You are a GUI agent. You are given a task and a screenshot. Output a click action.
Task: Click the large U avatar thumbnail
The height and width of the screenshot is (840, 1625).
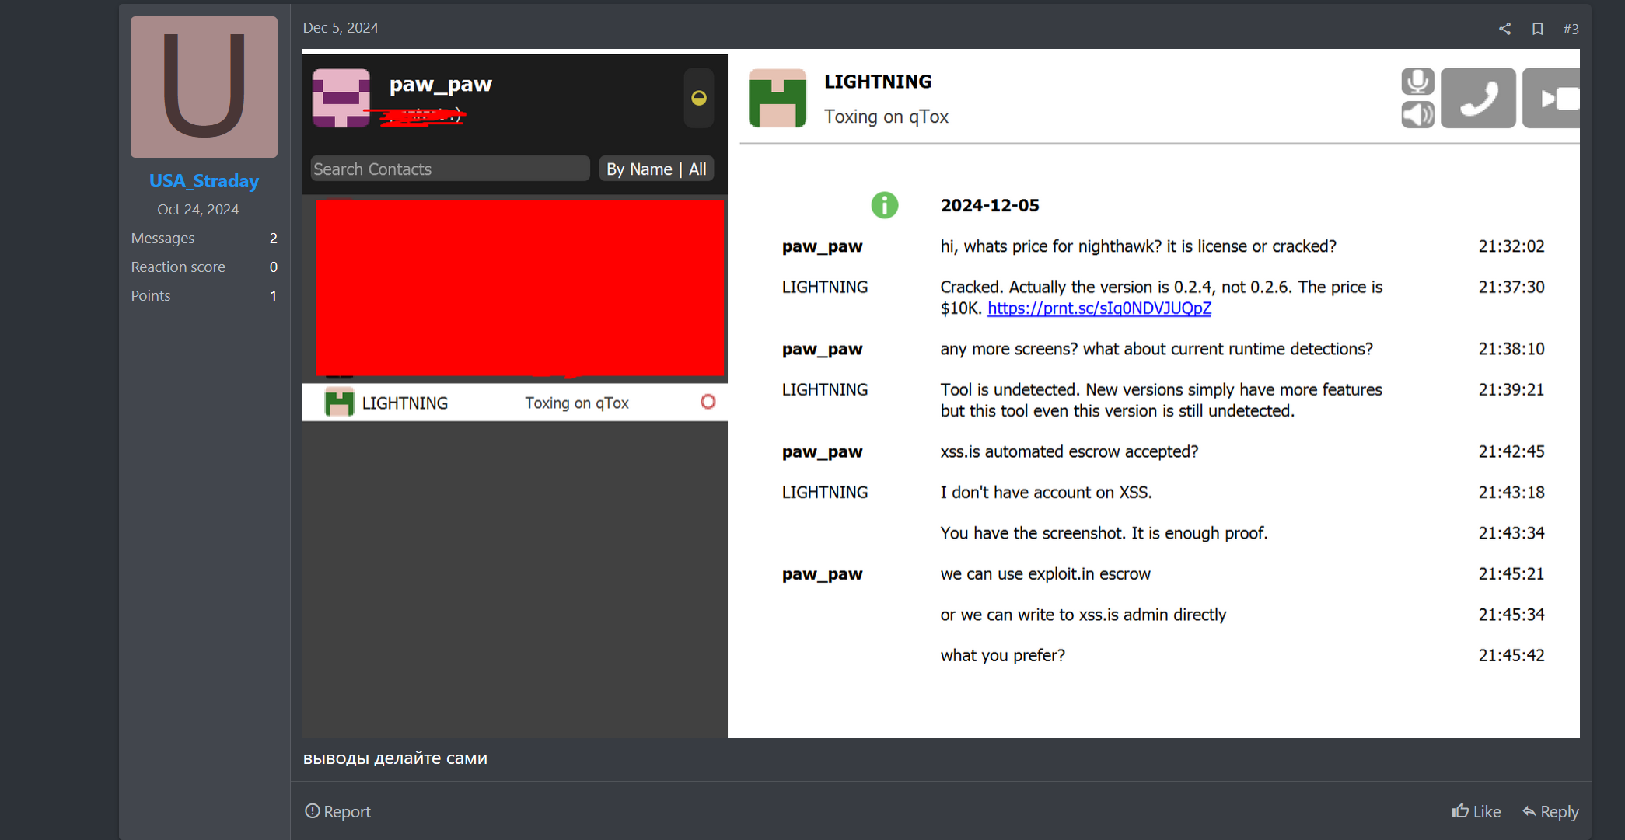(x=204, y=87)
